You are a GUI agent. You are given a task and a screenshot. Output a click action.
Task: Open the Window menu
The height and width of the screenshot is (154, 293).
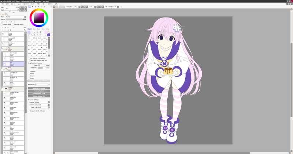pyautogui.click(x=51, y=4)
